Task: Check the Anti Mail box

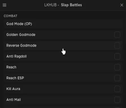Action: tap(117, 100)
